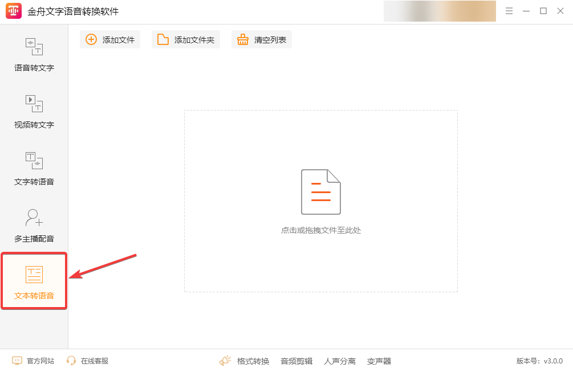Click the megaphone icon in bottom bar
The width and height of the screenshot is (573, 372).
(x=225, y=361)
